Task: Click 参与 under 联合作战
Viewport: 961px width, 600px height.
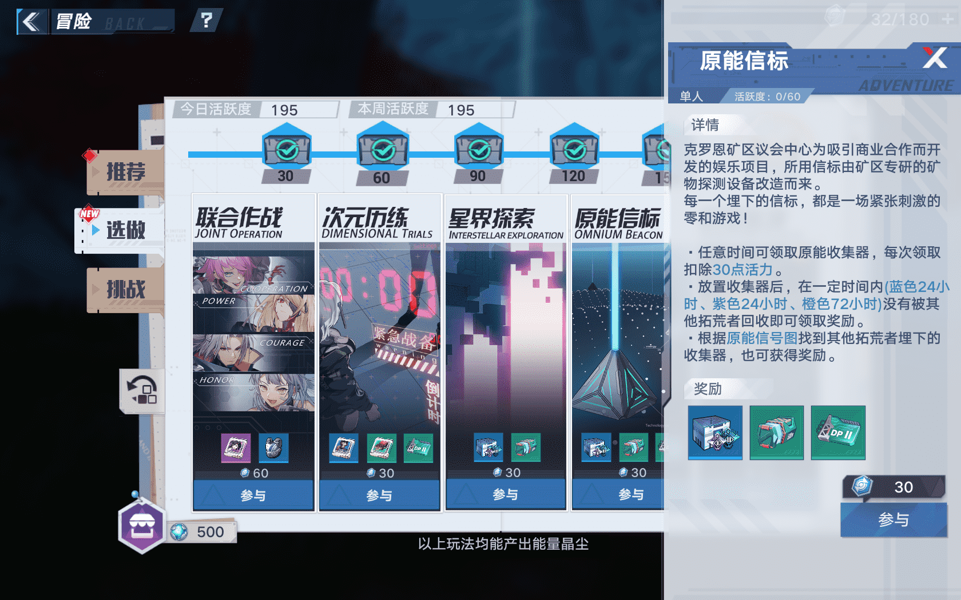Action: point(253,495)
